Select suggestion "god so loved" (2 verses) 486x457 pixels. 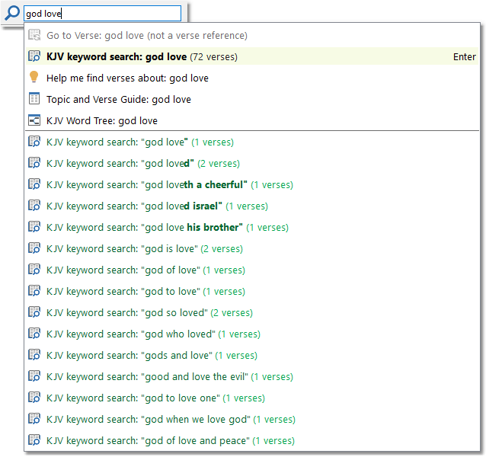click(251, 312)
